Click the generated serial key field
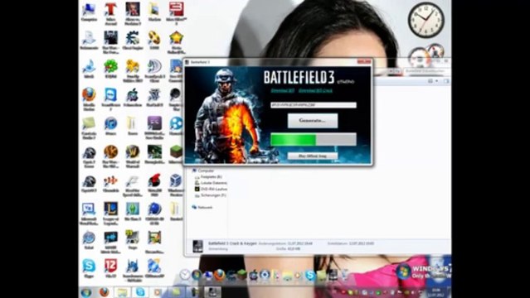 (x=313, y=105)
